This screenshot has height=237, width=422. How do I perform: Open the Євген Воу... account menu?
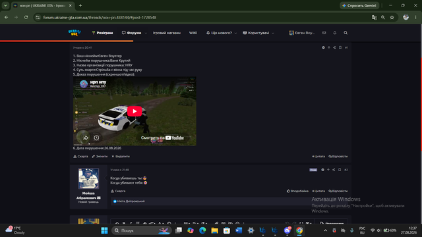pyautogui.click(x=302, y=33)
